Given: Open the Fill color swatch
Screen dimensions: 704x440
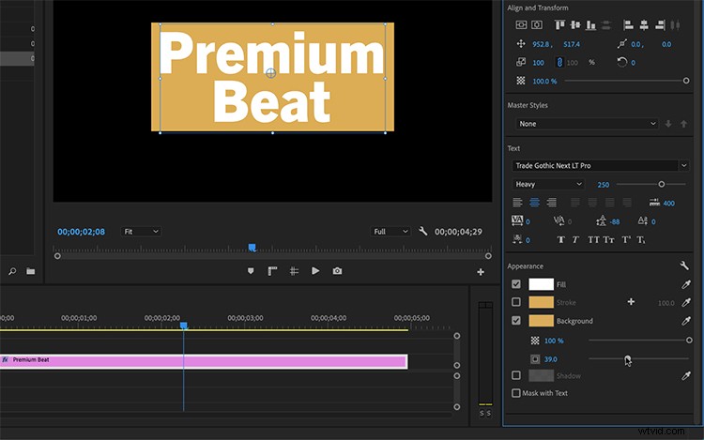Looking at the screenshot, I should (x=541, y=284).
